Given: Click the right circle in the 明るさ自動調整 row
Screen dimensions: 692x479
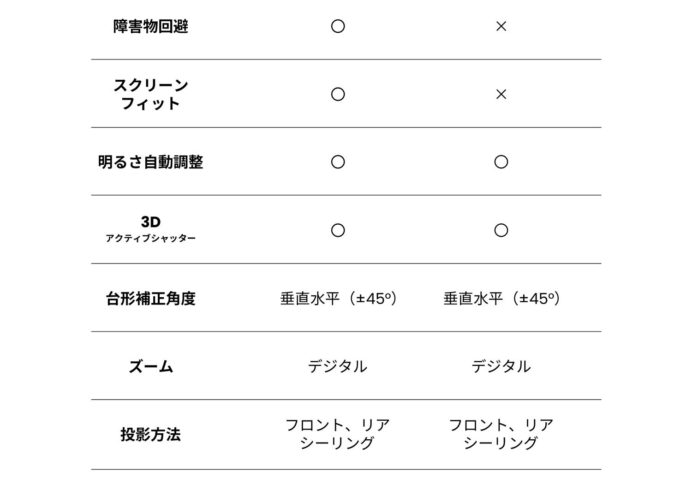Looking at the screenshot, I should pos(501,162).
